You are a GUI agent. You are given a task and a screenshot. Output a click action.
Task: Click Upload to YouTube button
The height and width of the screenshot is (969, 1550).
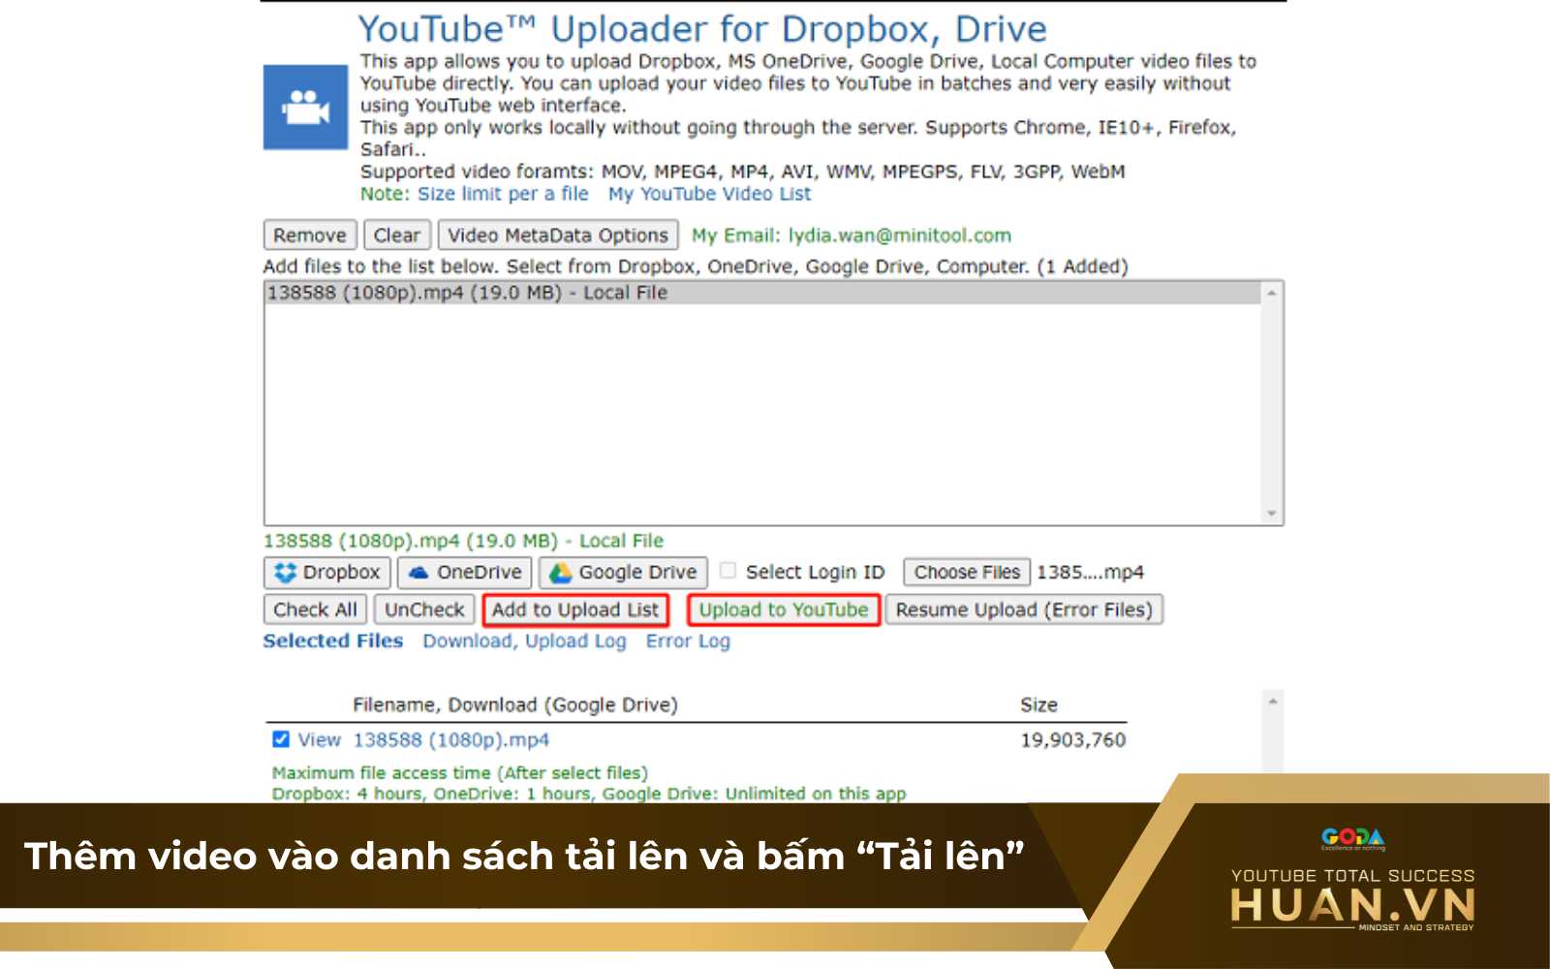coord(784,610)
